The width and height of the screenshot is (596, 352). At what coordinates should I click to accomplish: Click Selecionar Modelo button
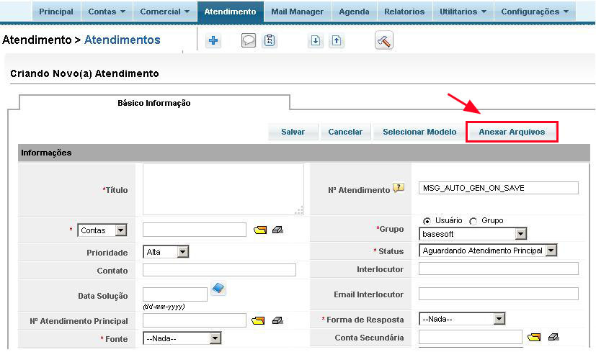[x=419, y=132]
